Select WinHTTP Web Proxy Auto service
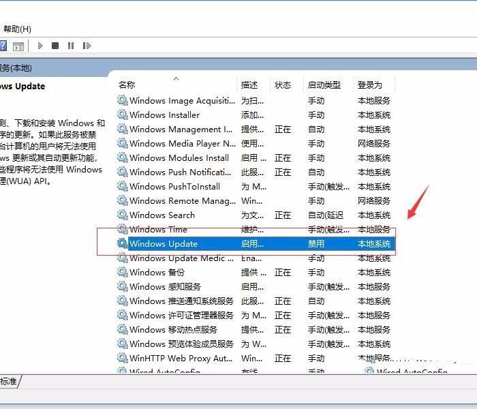 [181, 358]
